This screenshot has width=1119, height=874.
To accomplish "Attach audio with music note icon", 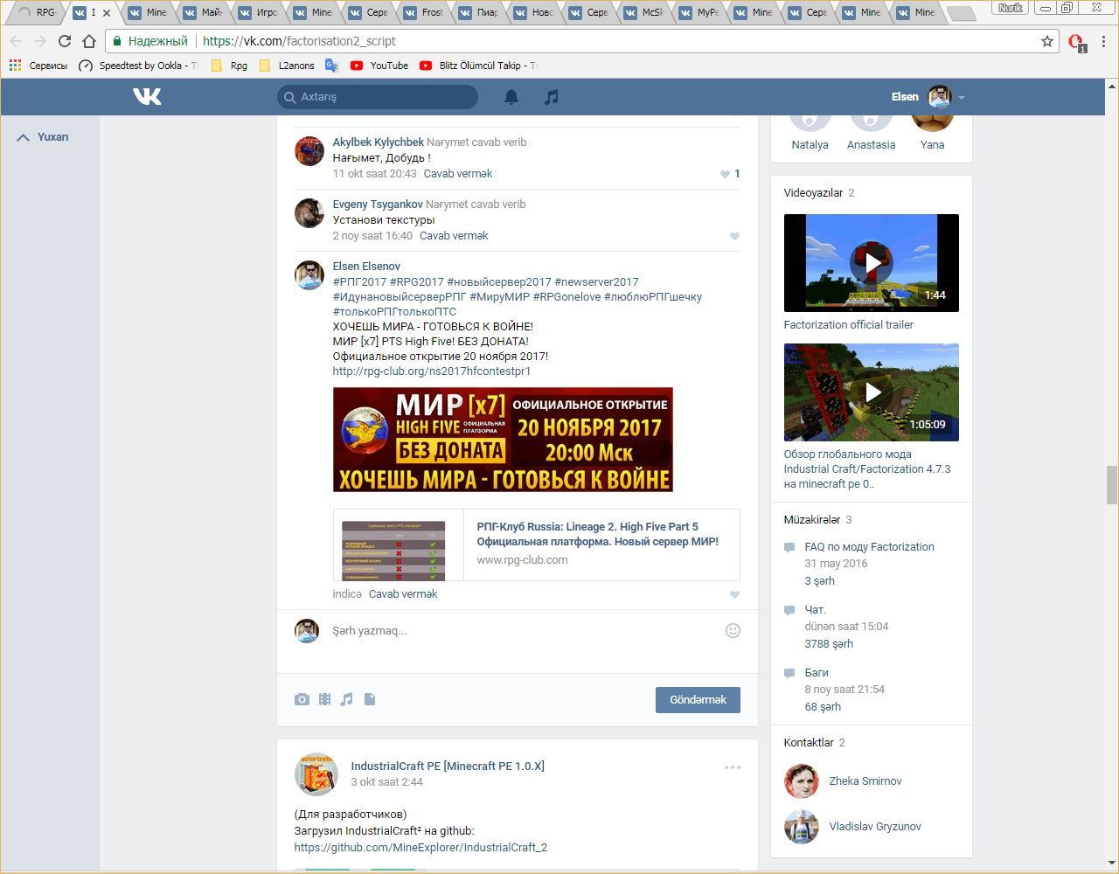I will 347,699.
